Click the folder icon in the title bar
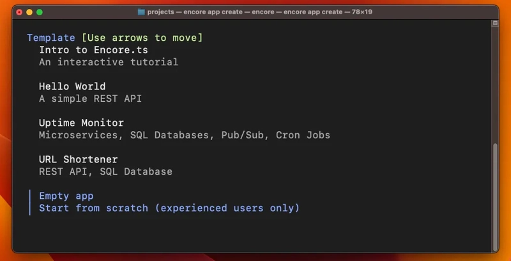The height and width of the screenshot is (261, 511). 141,12
